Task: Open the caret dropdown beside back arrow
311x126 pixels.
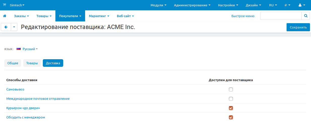Action: (14, 27)
